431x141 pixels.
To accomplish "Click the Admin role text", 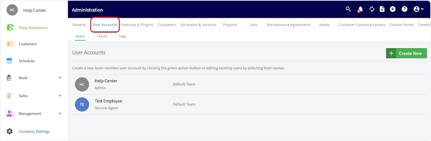I will pyautogui.click(x=100, y=88).
